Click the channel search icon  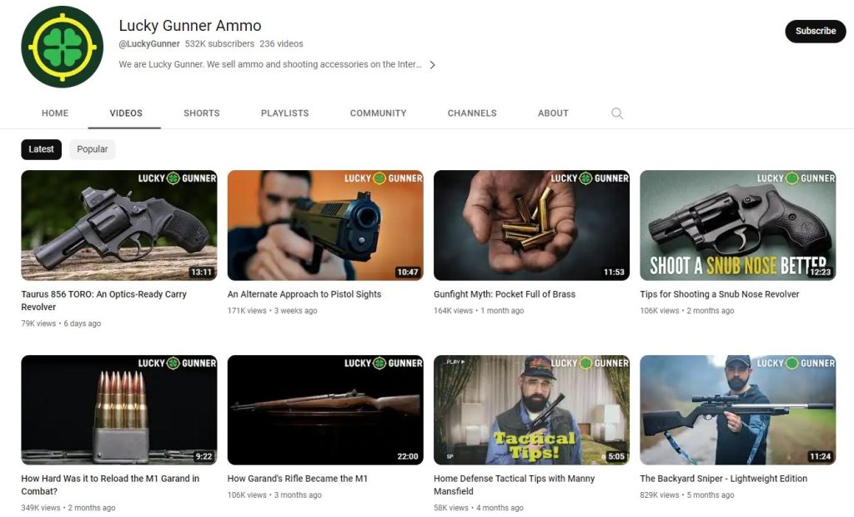coord(617,113)
